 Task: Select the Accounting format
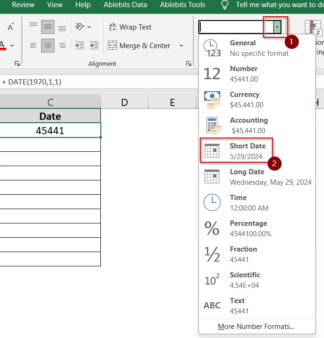coord(257,125)
